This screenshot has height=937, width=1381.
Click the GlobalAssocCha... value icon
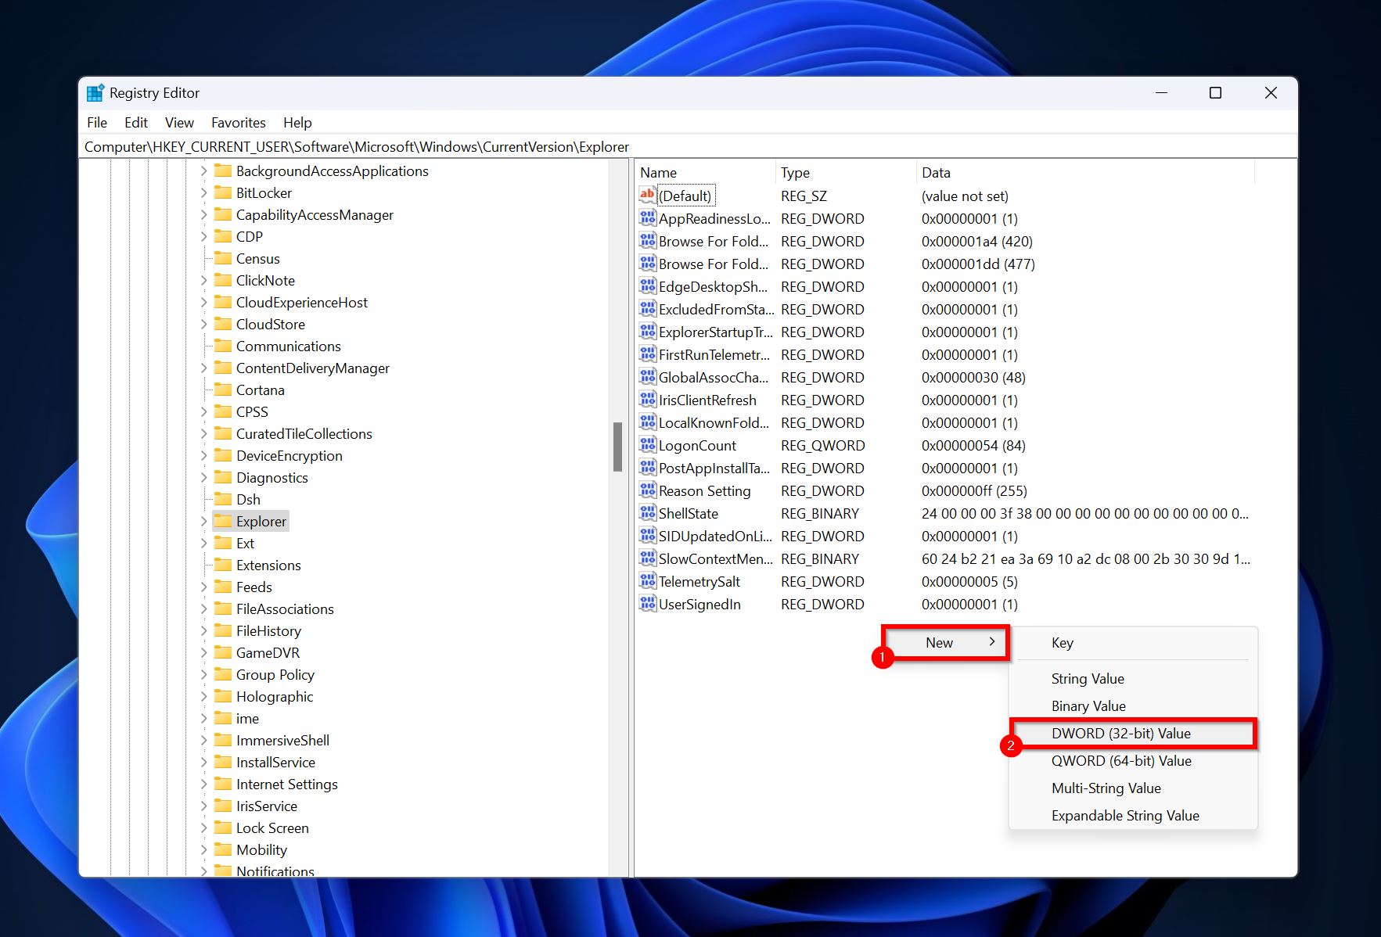[647, 377]
